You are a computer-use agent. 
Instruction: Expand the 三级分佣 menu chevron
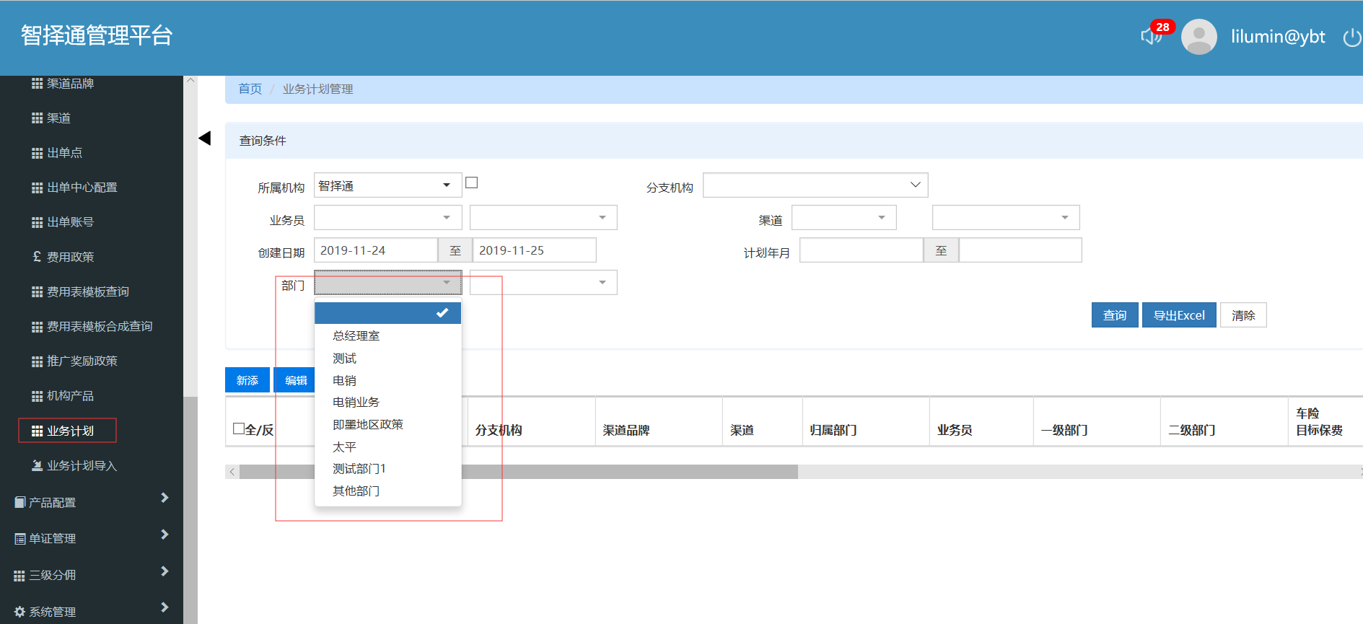click(165, 571)
